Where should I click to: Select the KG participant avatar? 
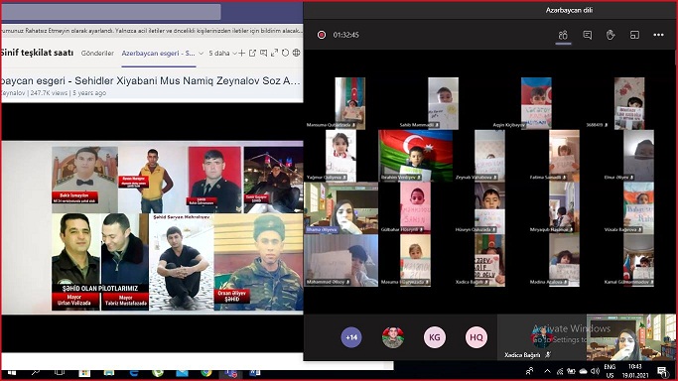click(435, 337)
